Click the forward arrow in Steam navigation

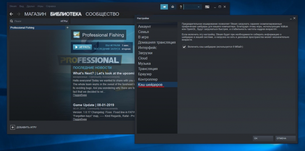pyautogui.click(x=19, y=14)
